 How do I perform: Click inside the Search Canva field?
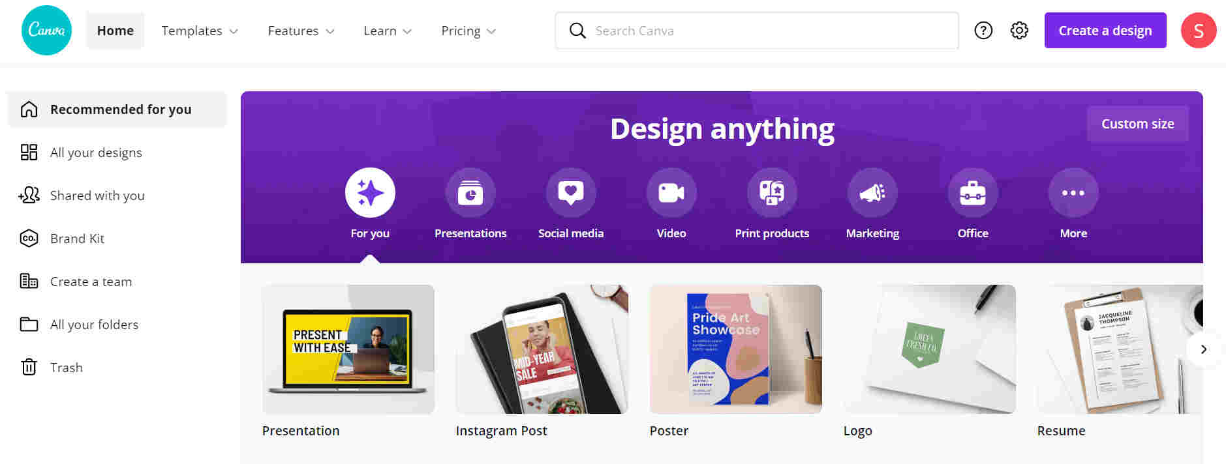click(x=718, y=30)
